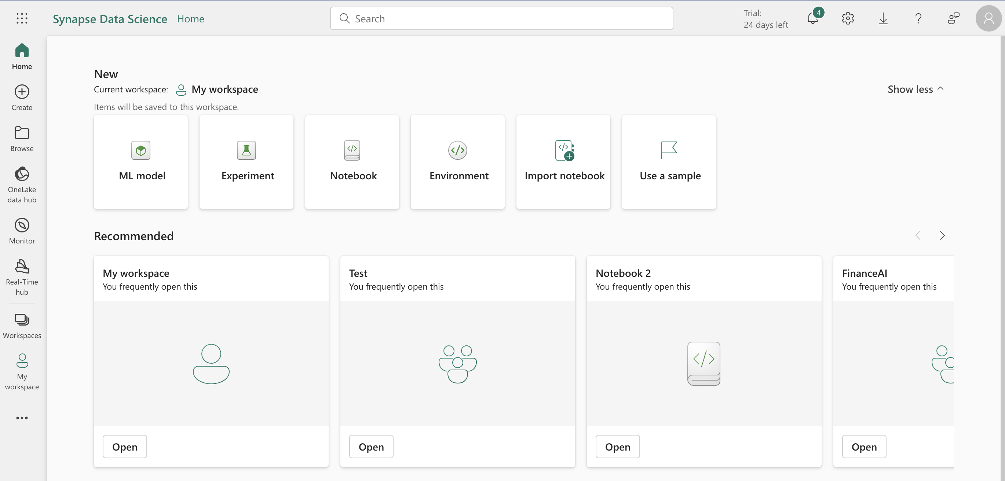
Task: Click the FinanceAI card title
Action: tap(864, 273)
